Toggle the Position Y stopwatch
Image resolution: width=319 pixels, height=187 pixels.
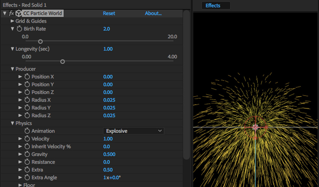[27, 84]
